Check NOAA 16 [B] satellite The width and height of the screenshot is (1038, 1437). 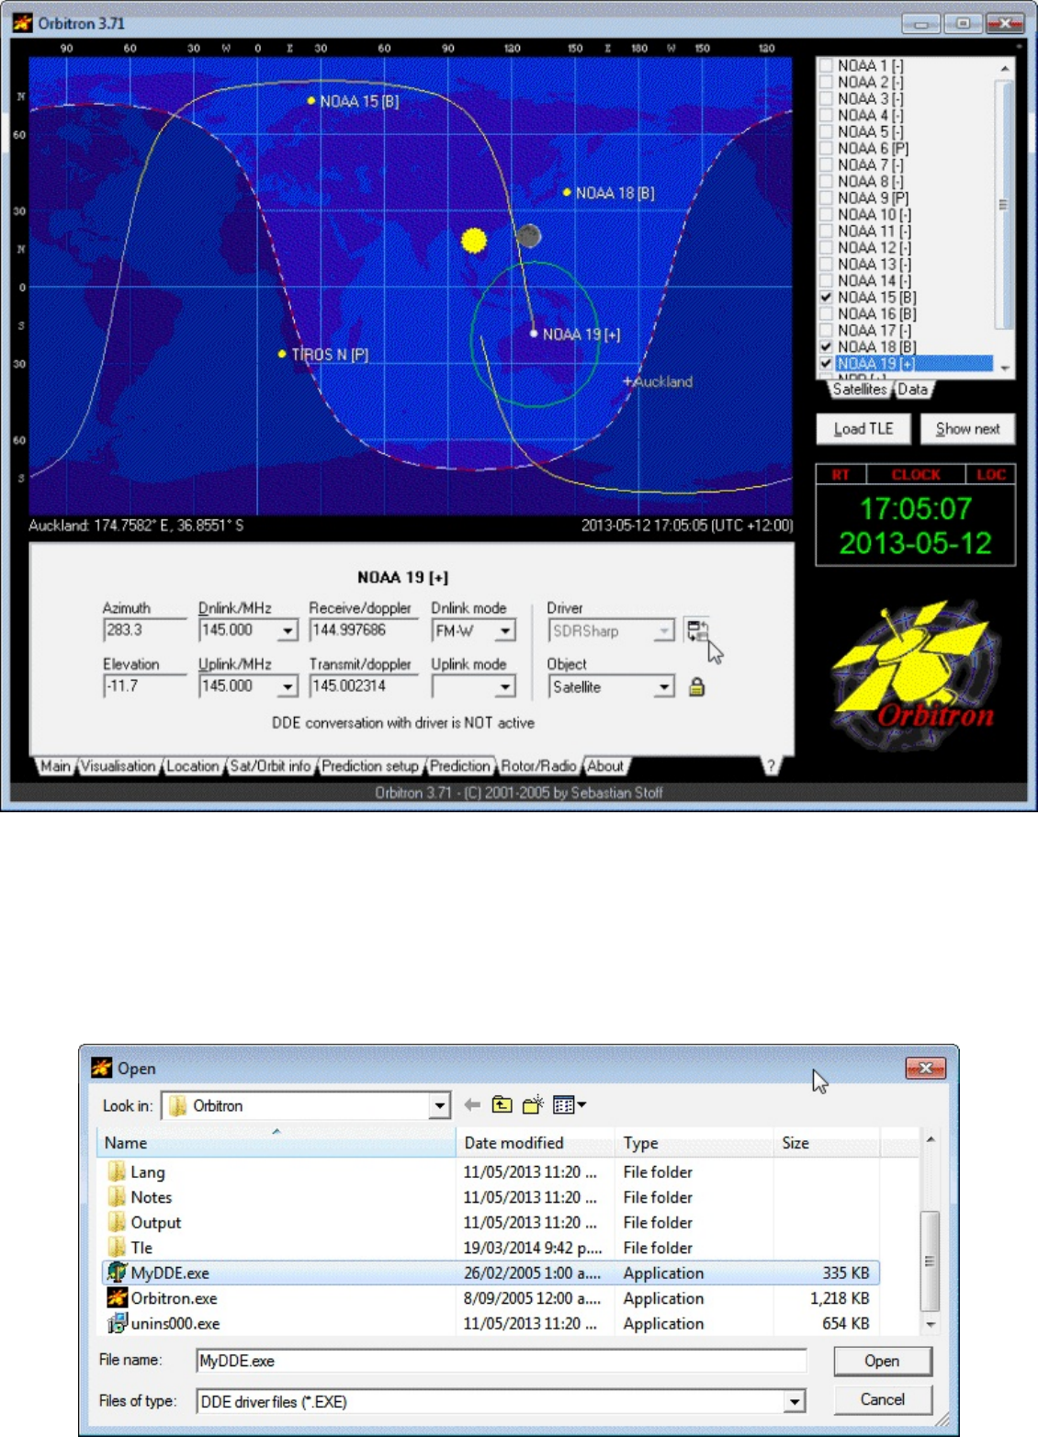(x=826, y=313)
